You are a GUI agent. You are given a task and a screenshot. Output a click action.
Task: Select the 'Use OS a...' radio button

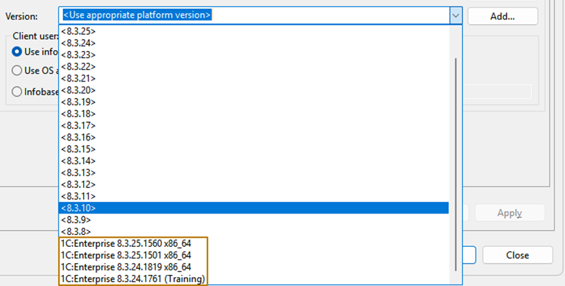(18, 71)
